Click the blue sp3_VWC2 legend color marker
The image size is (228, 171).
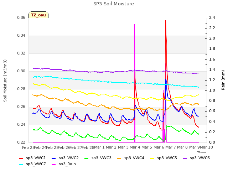click(x=54, y=158)
